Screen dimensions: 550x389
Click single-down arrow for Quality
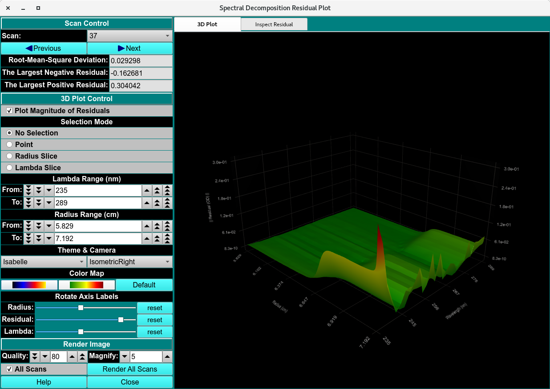point(45,356)
